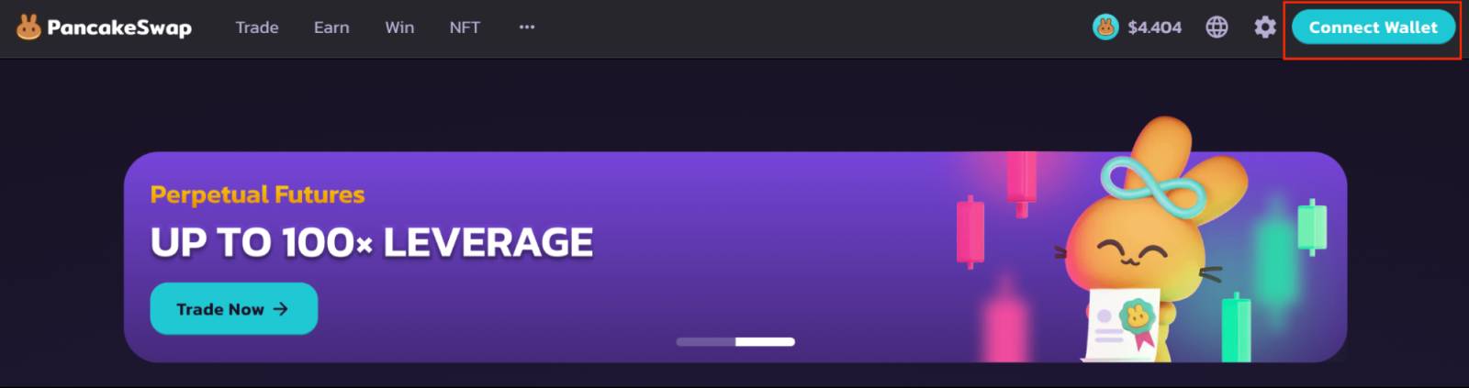Click the PancakeSwap wordmark text
1469x388 pixels.
tap(119, 28)
